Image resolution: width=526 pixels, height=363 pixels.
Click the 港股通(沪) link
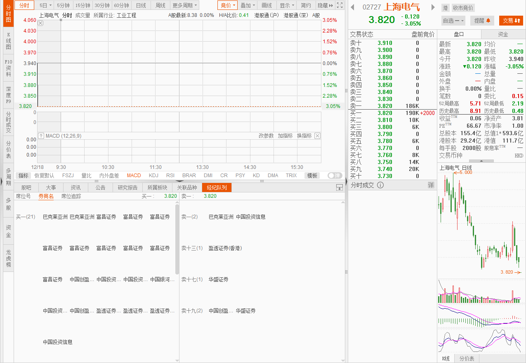[267, 15]
